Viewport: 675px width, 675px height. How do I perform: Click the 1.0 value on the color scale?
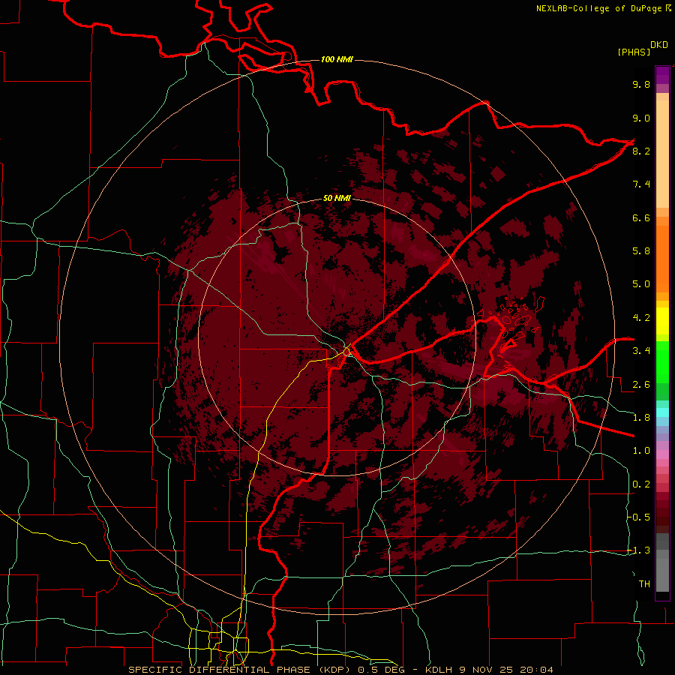[641, 451]
